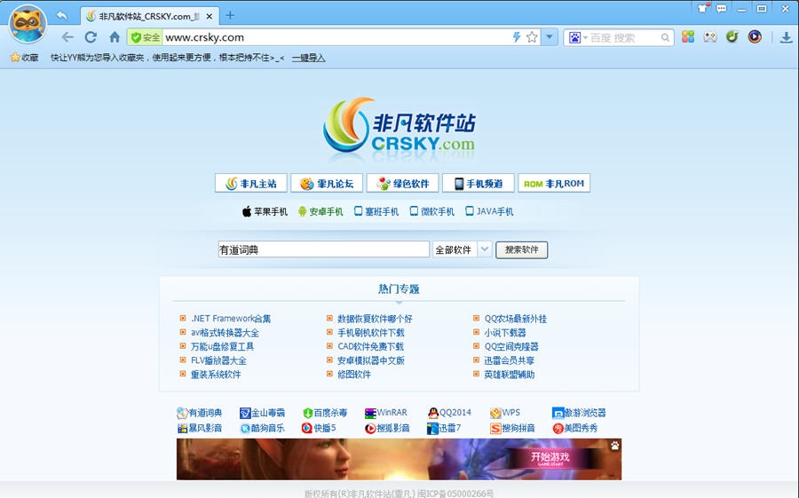The width and height of the screenshot is (799, 498).
Task: Close the 非凡软件站 tab
Action: (x=209, y=16)
